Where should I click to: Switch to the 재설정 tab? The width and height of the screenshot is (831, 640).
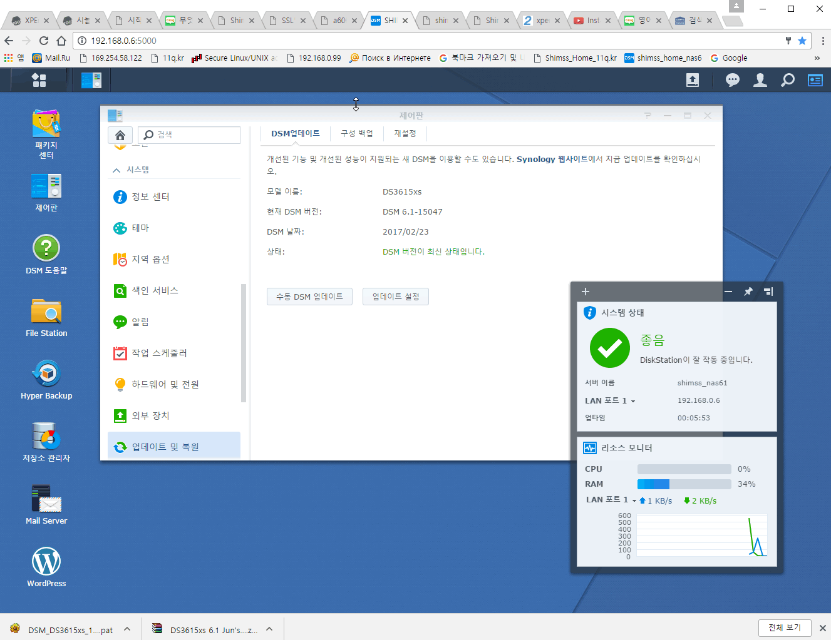tap(405, 133)
